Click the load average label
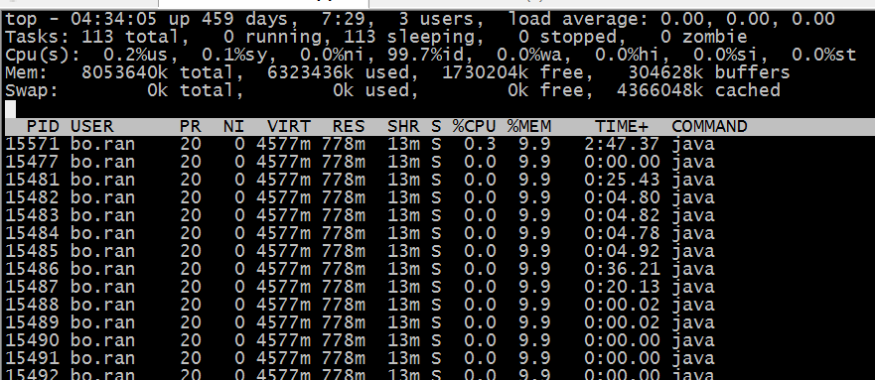 pos(578,20)
